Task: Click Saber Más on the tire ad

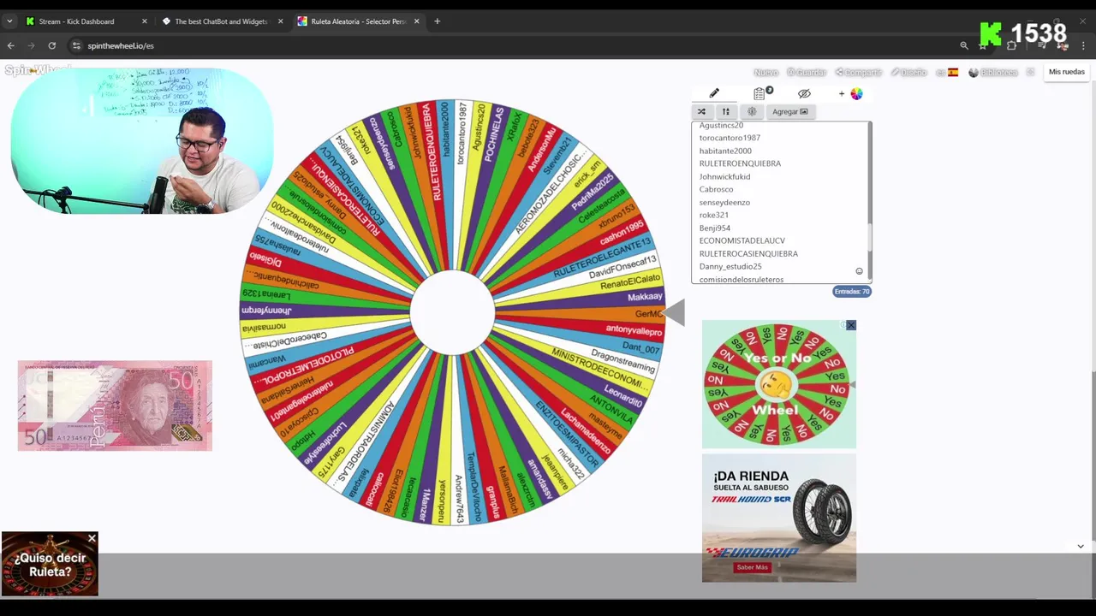Action: click(752, 567)
